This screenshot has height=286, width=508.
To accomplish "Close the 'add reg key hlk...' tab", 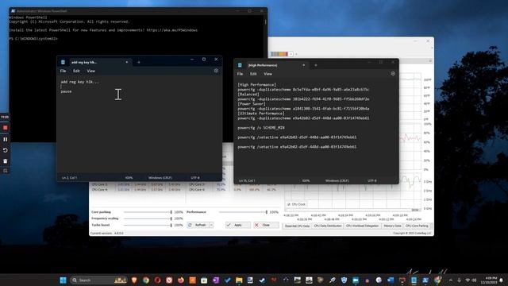I will 127,62.
